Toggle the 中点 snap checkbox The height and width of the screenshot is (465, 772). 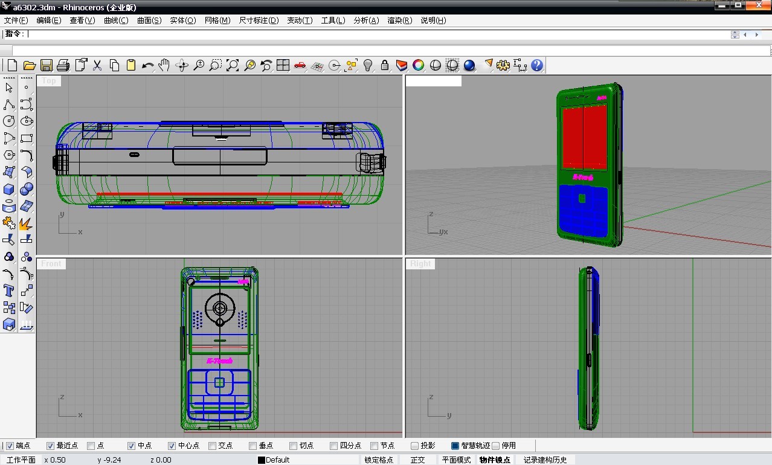click(x=132, y=446)
